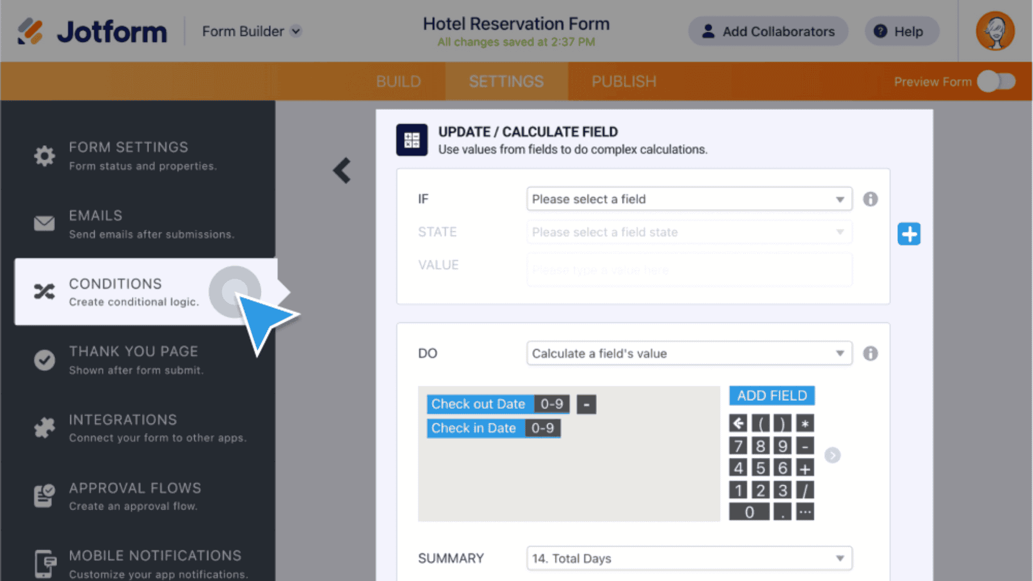Switch to the BUILD tab
This screenshot has height=581, width=1033.
click(x=398, y=81)
